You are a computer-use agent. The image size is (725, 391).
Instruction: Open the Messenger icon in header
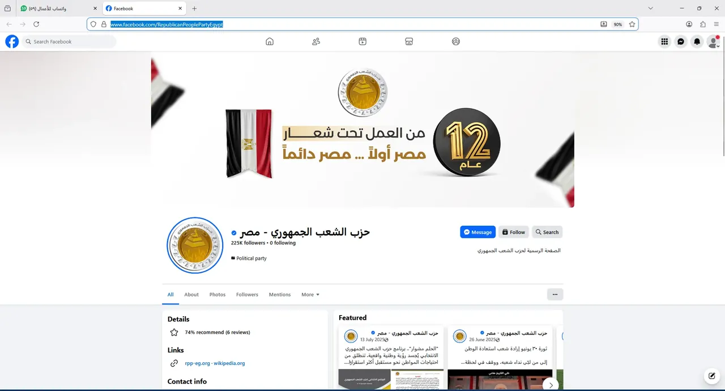pos(681,41)
